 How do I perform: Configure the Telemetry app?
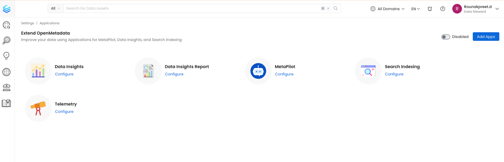[x=64, y=112]
